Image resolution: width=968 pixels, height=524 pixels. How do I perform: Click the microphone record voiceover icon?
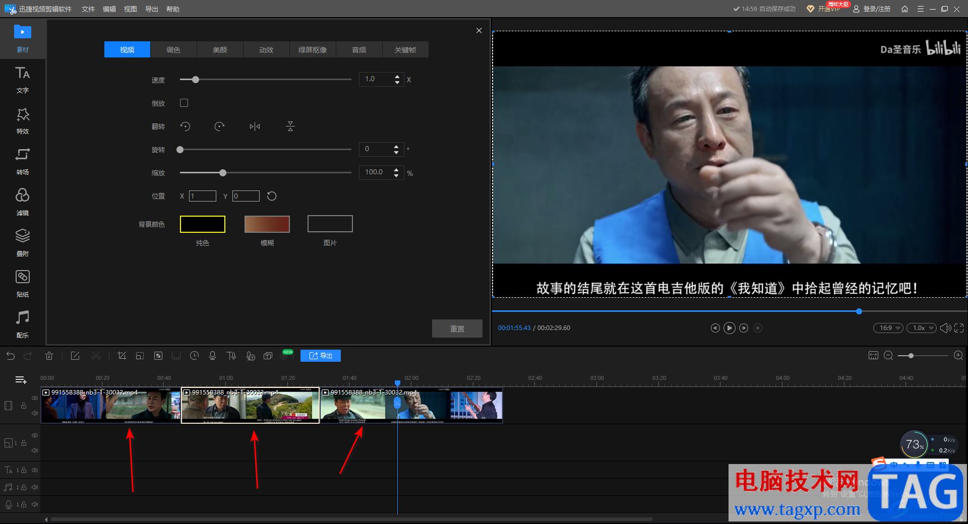point(212,356)
